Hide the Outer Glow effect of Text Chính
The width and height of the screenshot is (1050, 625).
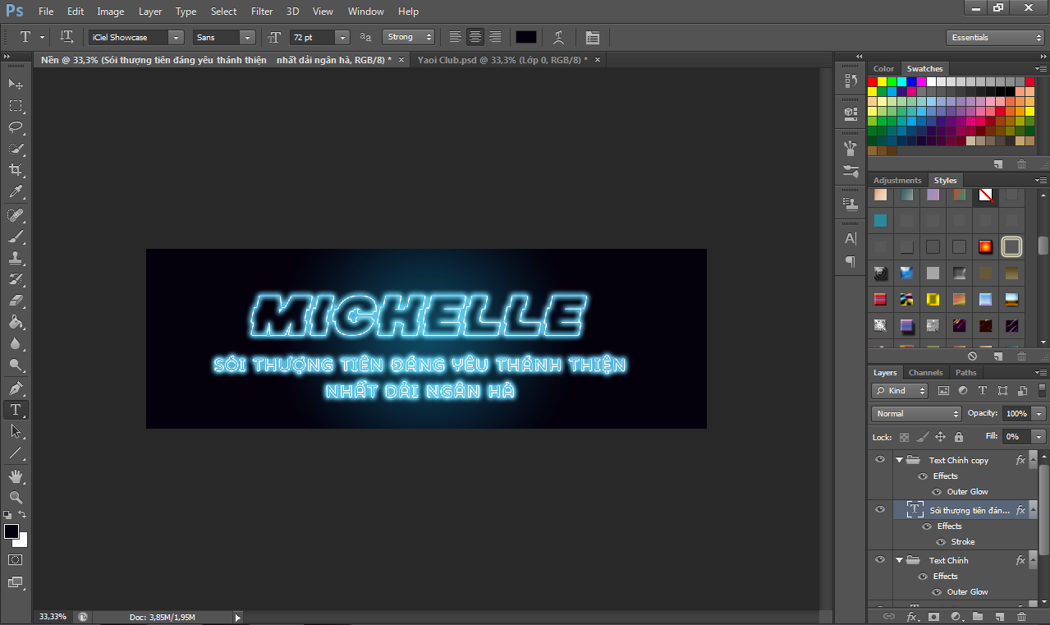(937, 592)
